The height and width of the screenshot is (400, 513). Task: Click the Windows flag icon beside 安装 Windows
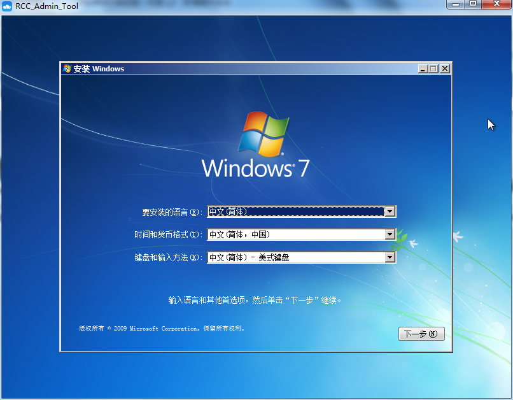(x=67, y=69)
